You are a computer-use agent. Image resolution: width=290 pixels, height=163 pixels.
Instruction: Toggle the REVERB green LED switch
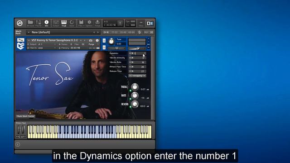[x=130, y=107]
